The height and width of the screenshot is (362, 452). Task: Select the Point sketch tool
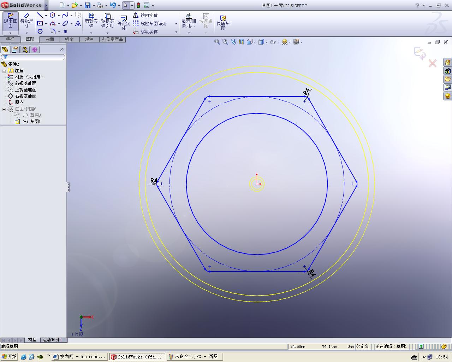(x=65, y=31)
